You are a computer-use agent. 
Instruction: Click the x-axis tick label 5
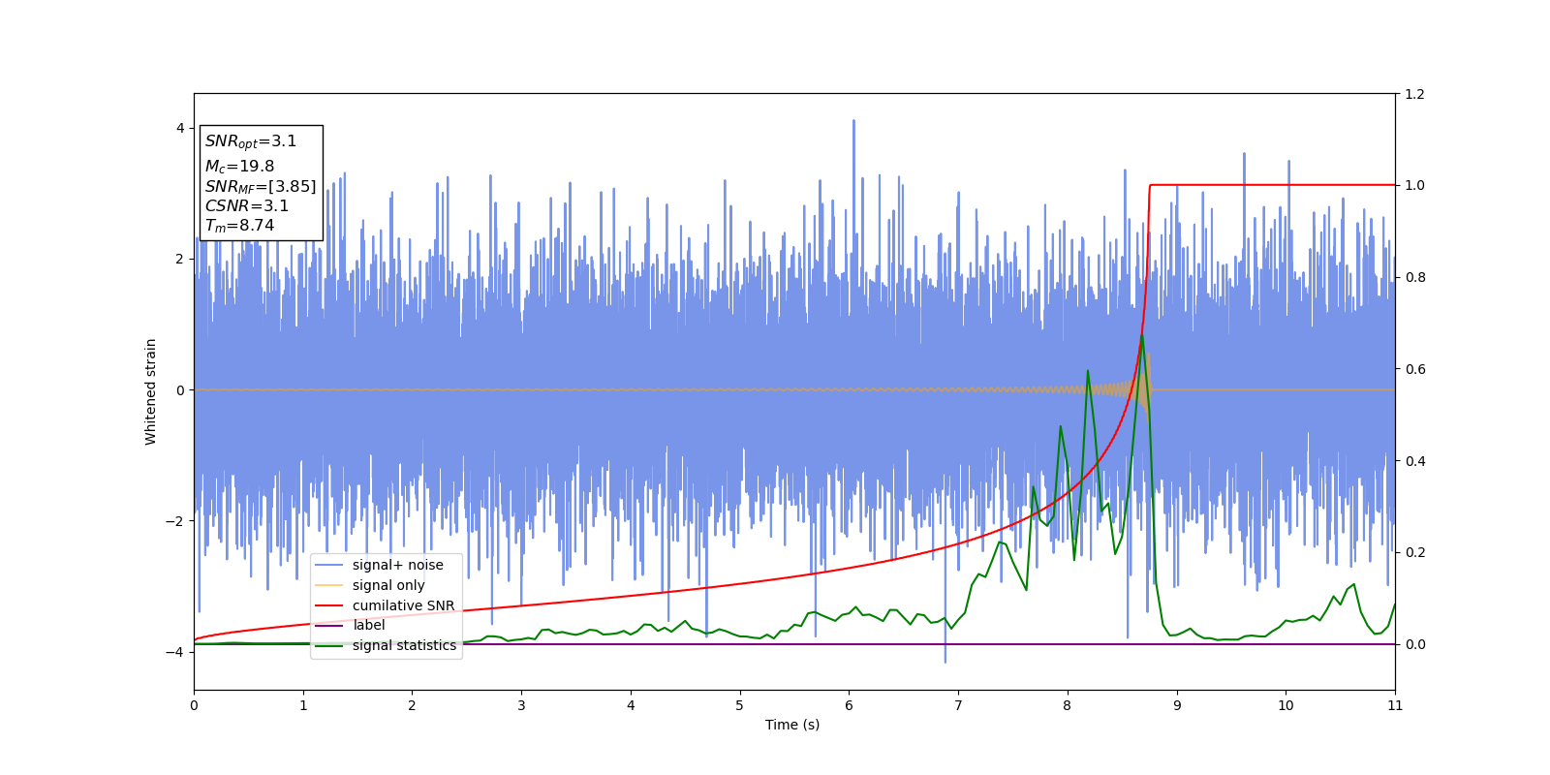pos(740,705)
